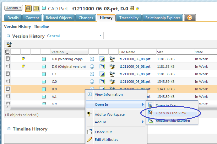Open the Actions dropdown menu
217x144 pixels.
coord(14,8)
